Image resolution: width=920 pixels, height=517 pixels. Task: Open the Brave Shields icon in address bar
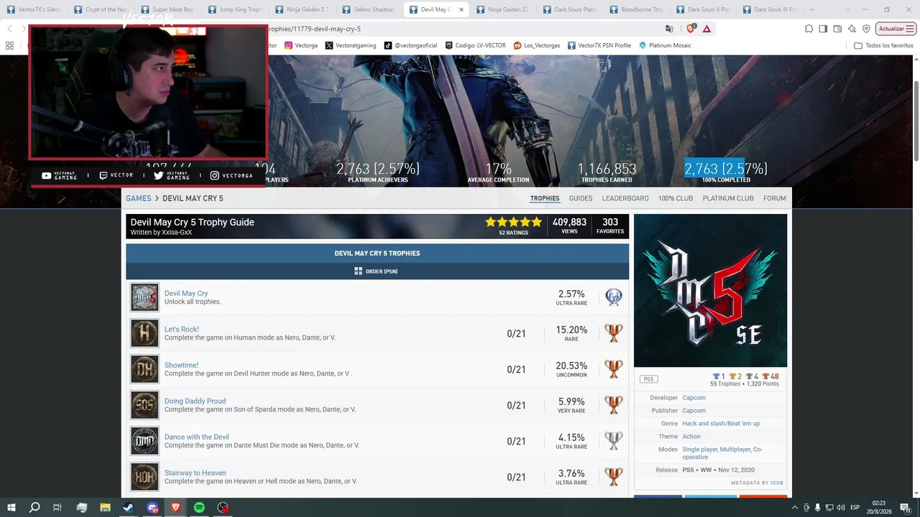coord(691,29)
